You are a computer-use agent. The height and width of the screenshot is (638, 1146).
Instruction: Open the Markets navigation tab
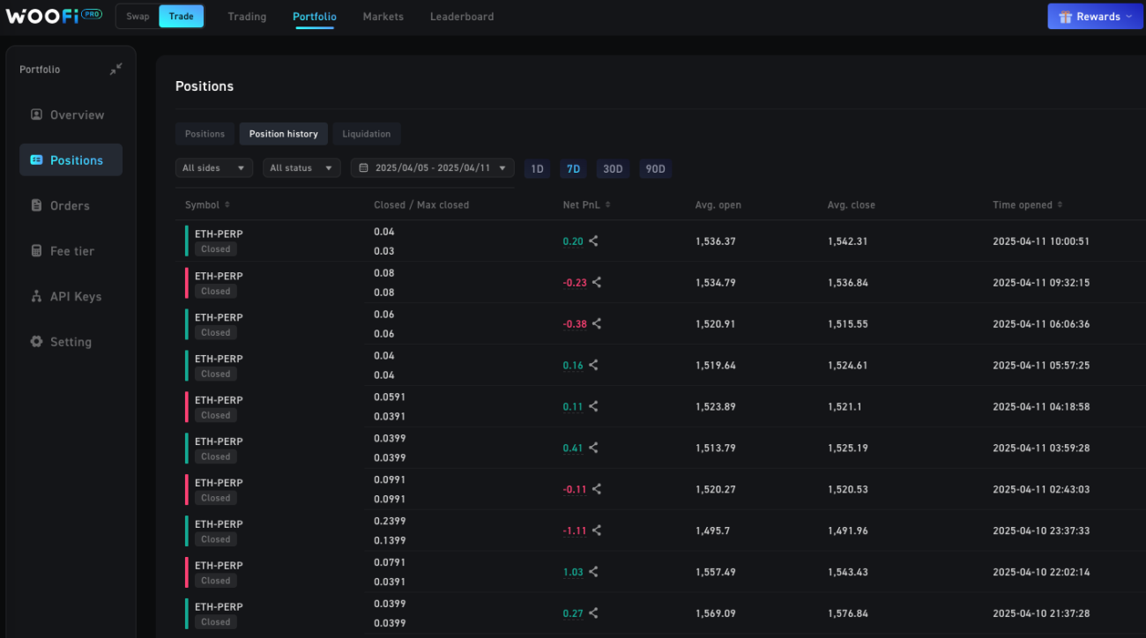click(x=383, y=17)
